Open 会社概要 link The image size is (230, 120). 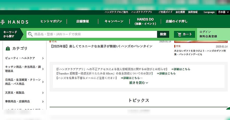click(180, 12)
